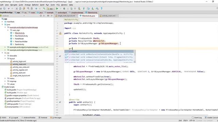
Task: Click the Sync/refresh toolbar icon
Action: 4,8
